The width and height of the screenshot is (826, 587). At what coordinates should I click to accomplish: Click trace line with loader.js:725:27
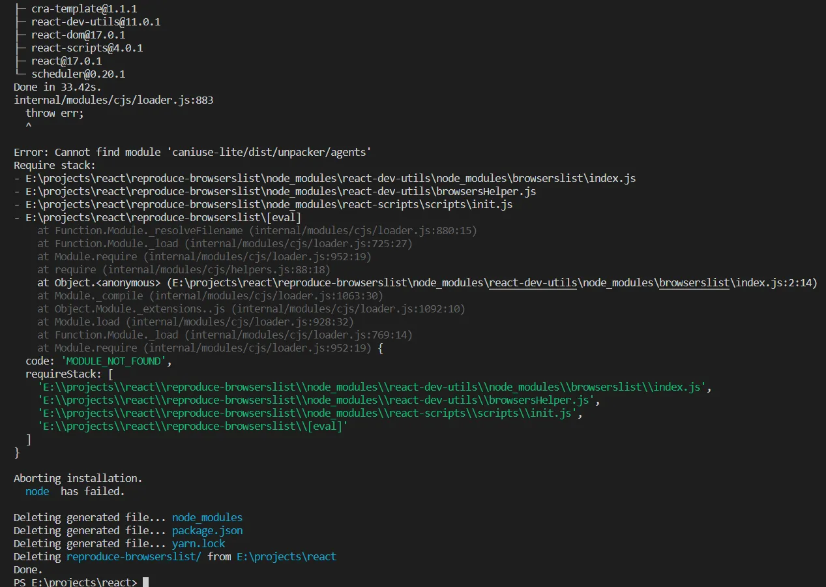pos(224,243)
